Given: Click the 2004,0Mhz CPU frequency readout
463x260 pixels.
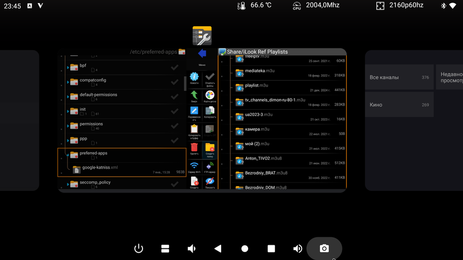Looking at the screenshot, I should click(x=323, y=5).
